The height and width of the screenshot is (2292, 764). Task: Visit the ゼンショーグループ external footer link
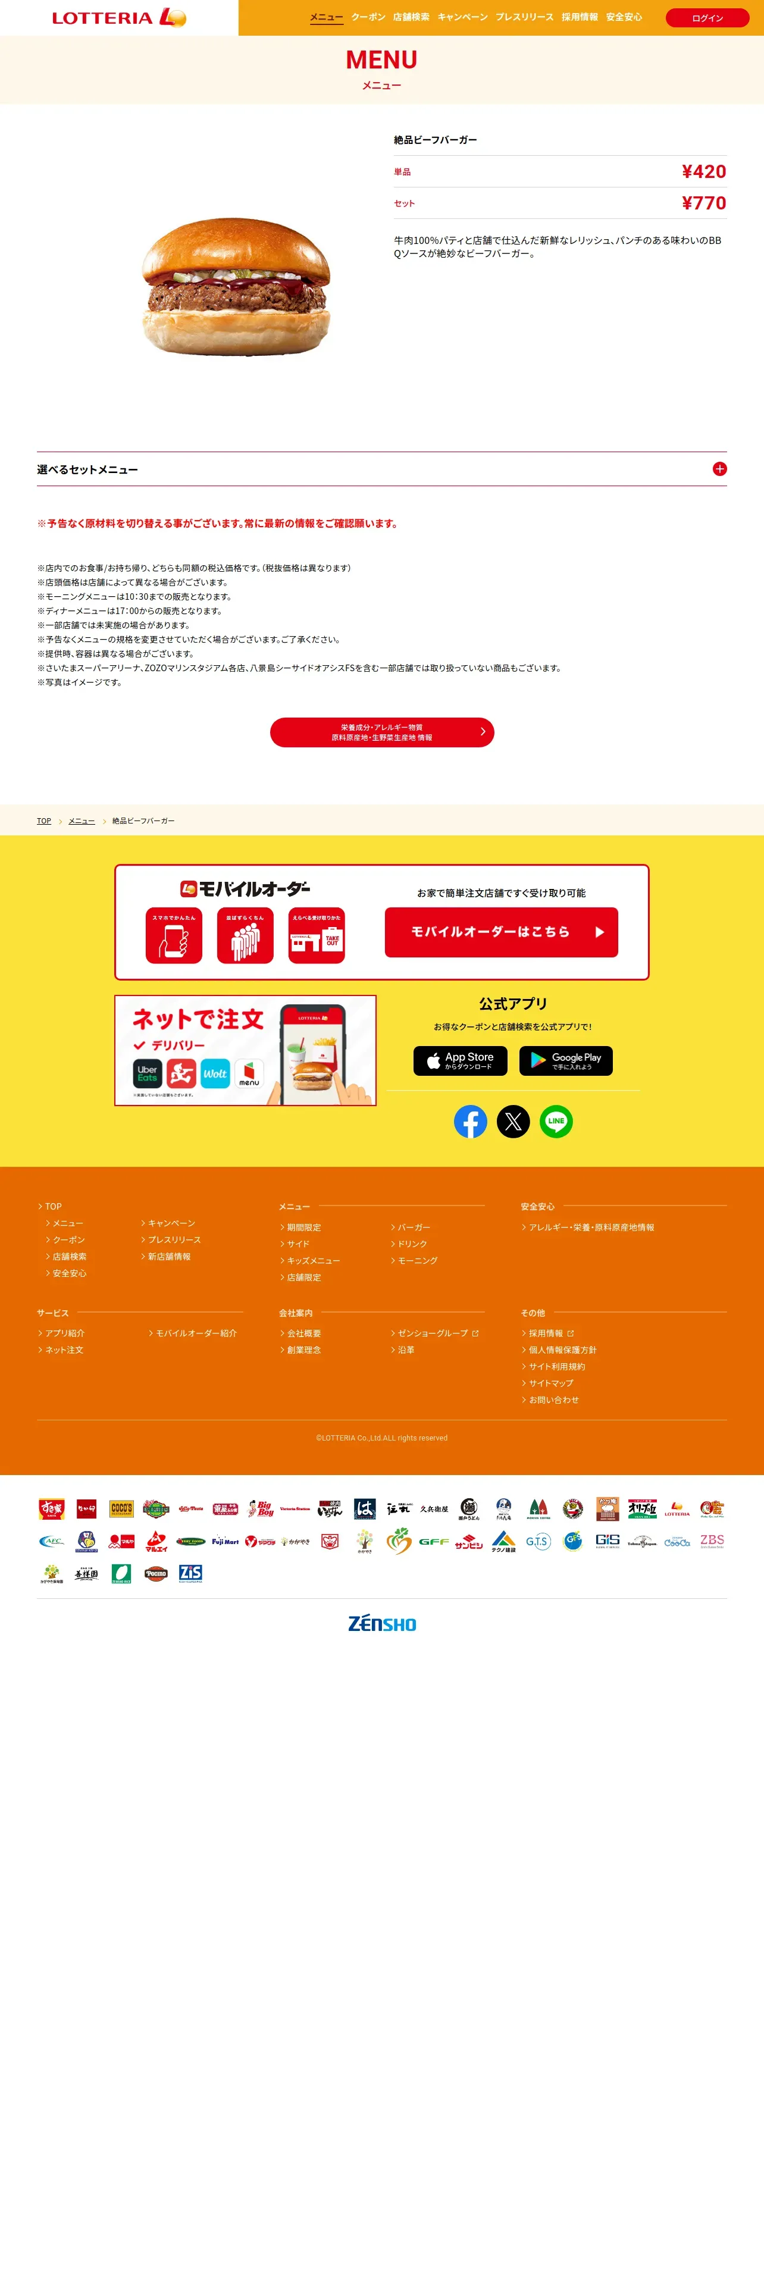tap(437, 1333)
